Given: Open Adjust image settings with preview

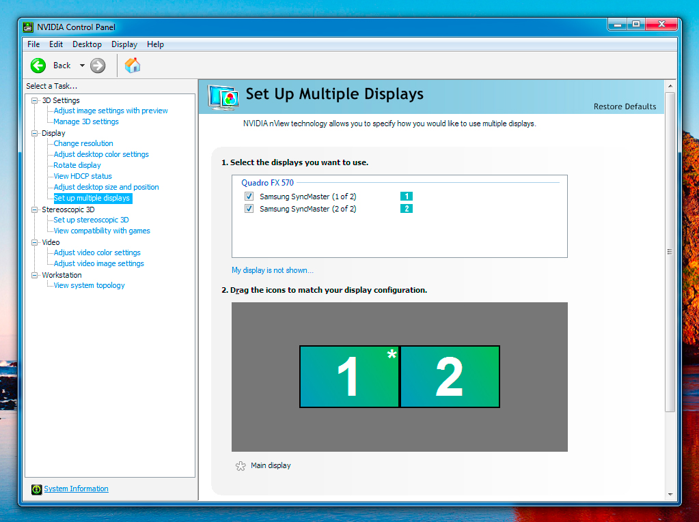Looking at the screenshot, I should [111, 111].
